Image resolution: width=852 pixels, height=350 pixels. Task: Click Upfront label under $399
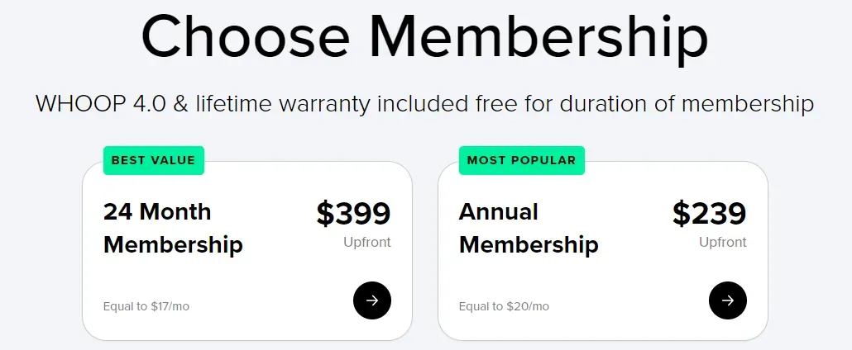tap(366, 243)
